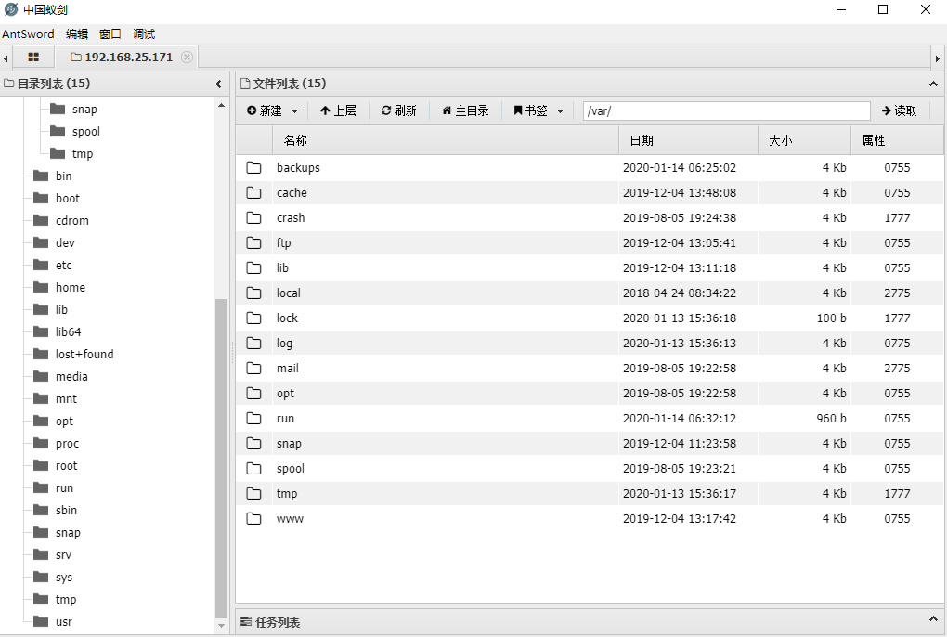Sort by 属性 column header
Viewport: 947px width, 637px height.
(x=897, y=141)
